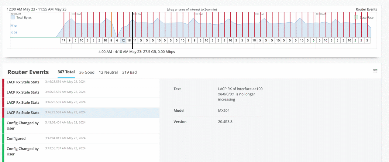The width and height of the screenshot is (389, 162).
Task: Click the 4:00 AM - 4:10 AM tooltip text
Action: tap(137, 52)
